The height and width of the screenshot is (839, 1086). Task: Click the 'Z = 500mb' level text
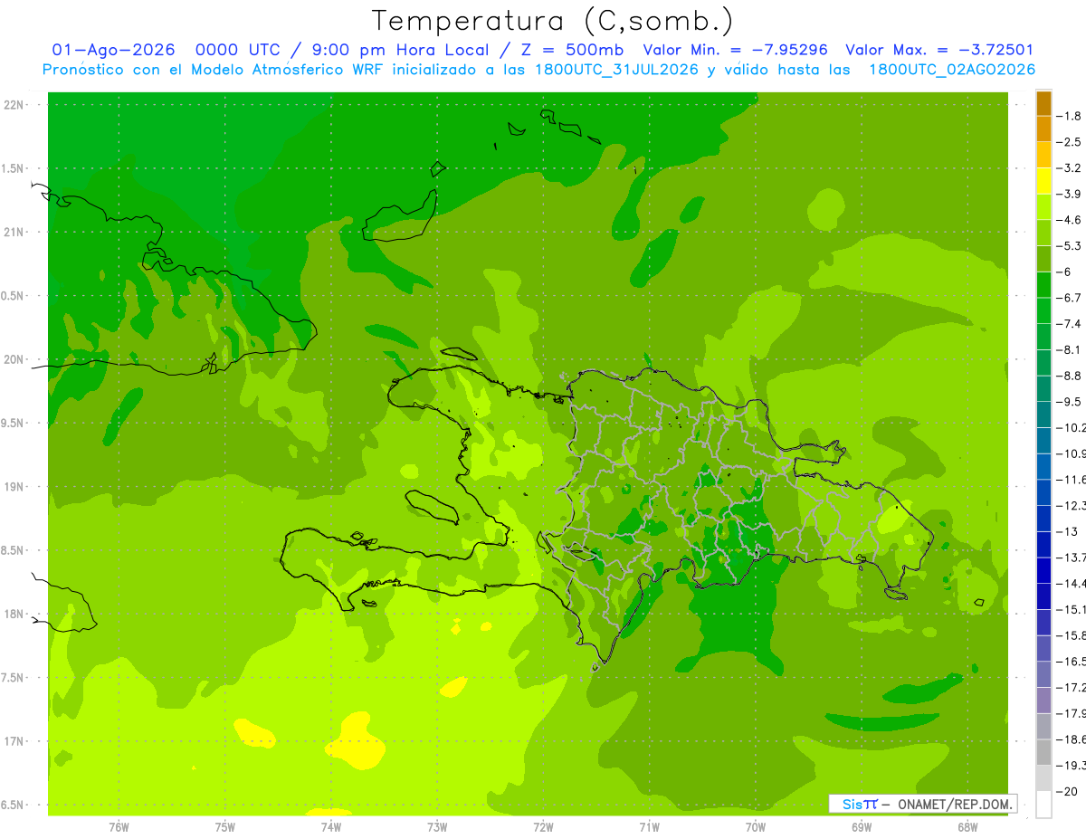point(570,50)
